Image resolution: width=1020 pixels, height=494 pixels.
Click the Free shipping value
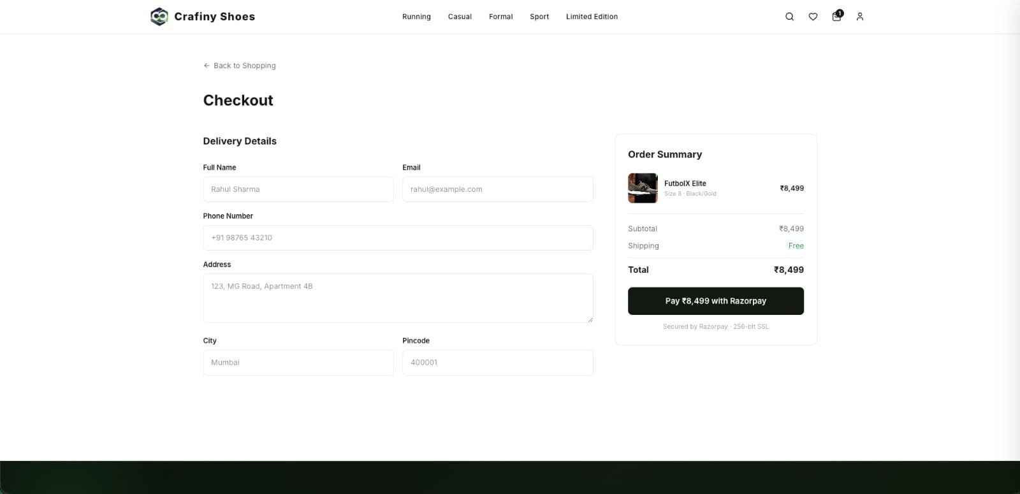click(796, 245)
